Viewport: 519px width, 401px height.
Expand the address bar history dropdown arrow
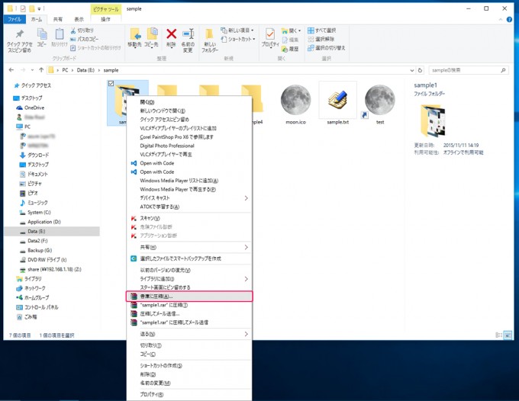[411, 70]
